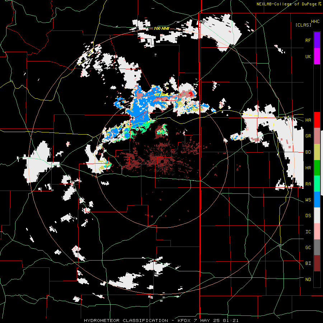The width and height of the screenshot is (323, 323).
Task: Click the IC legend label
Action: pyautogui.click(x=308, y=232)
